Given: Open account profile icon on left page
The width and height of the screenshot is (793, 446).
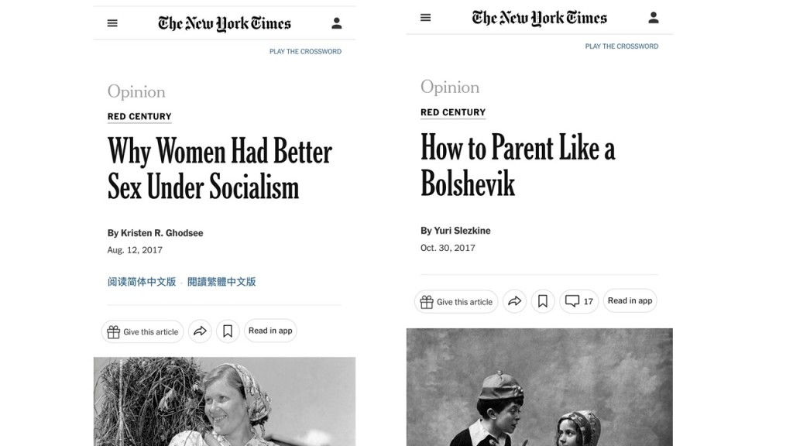Looking at the screenshot, I should pyautogui.click(x=336, y=23).
